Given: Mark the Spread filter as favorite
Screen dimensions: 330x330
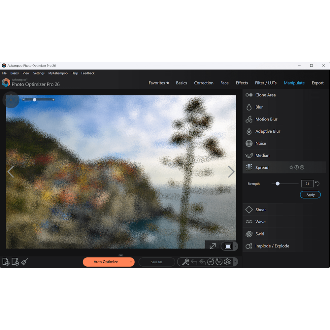Looking at the screenshot, I should coord(292,167).
